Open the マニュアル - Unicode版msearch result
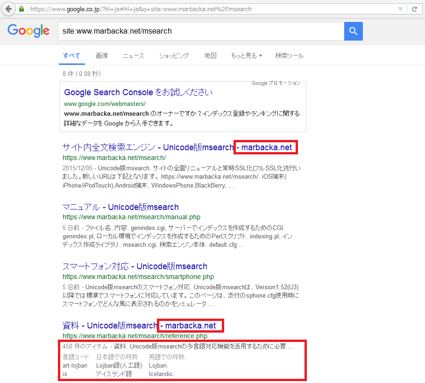This screenshot has width=425, height=383. [x=120, y=207]
